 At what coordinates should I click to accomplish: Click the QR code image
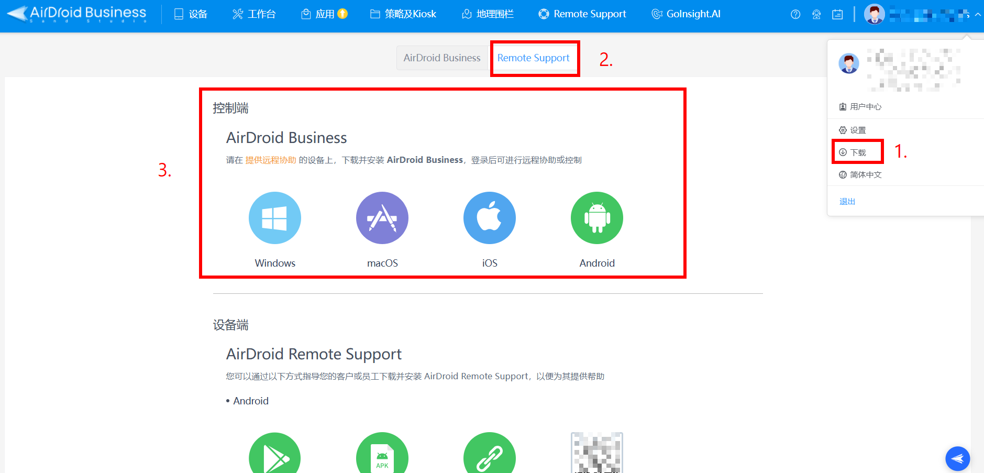click(x=597, y=453)
